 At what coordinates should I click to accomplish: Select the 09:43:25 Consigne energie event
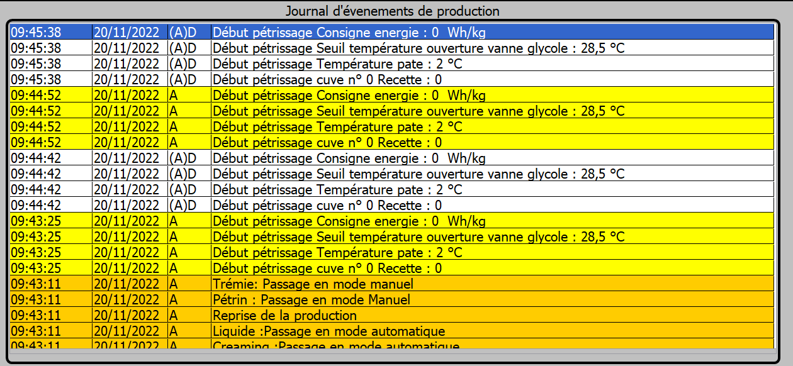(349, 221)
